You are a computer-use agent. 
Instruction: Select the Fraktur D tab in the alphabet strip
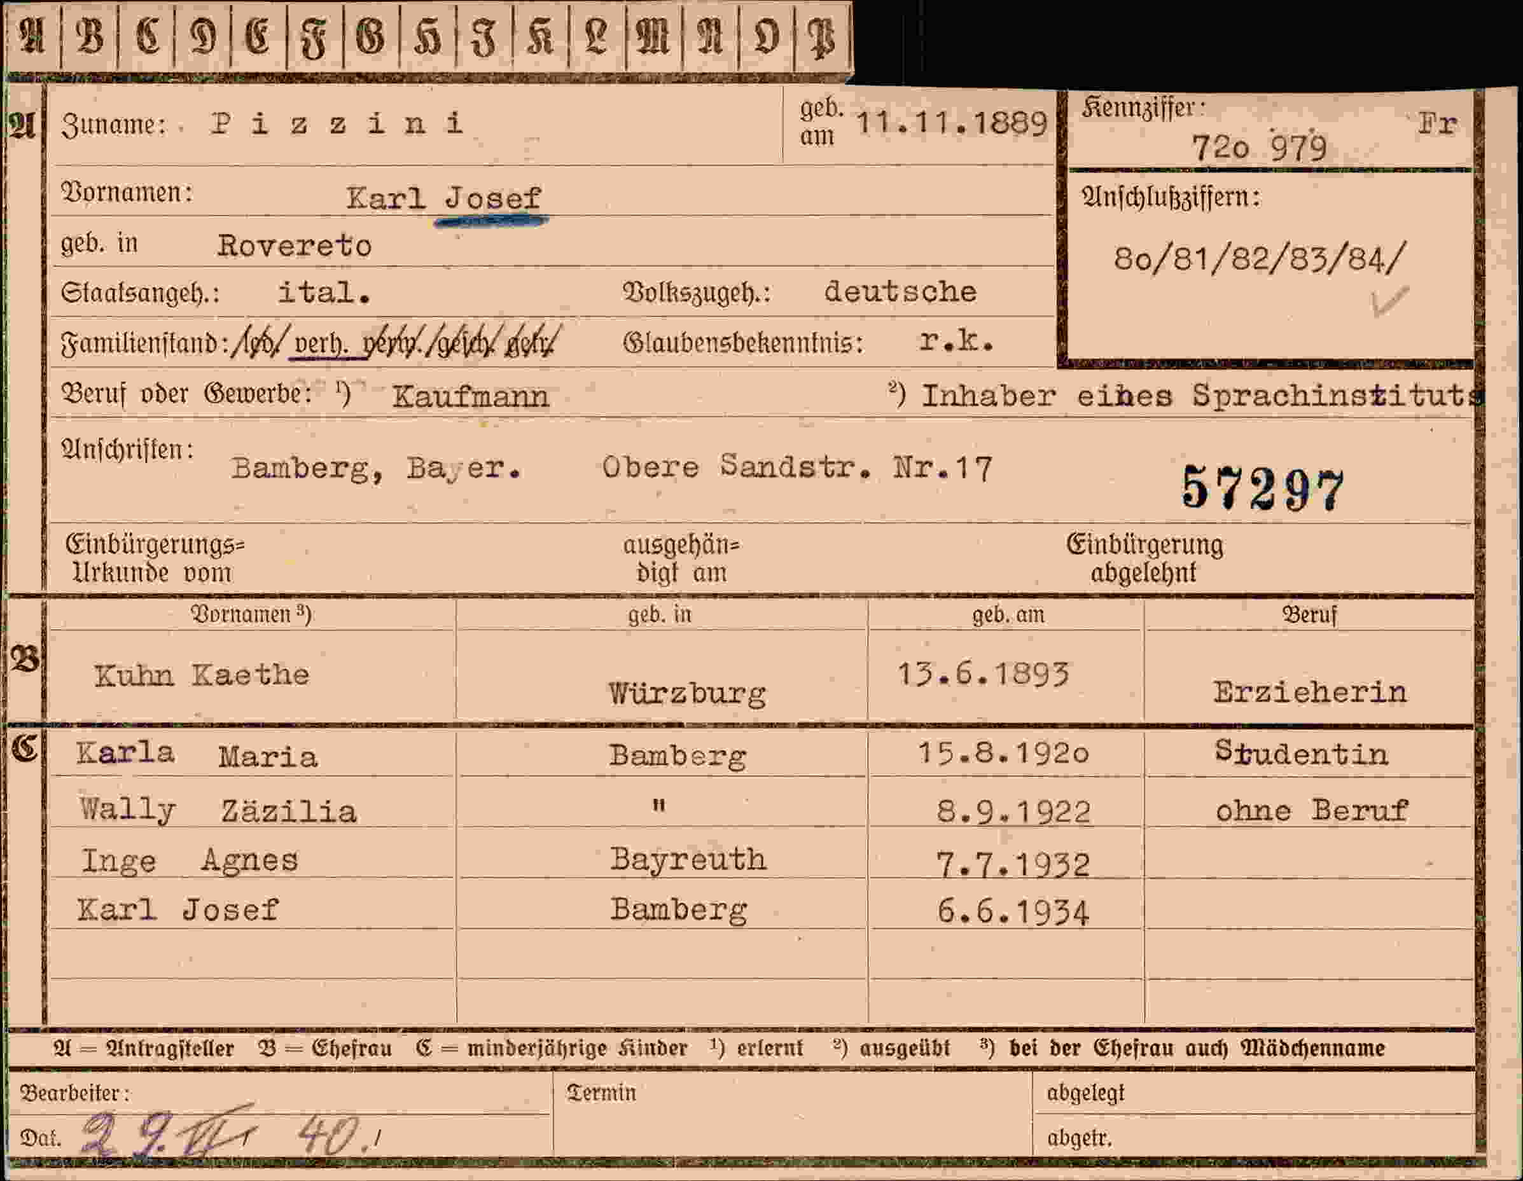(x=202, y=36)
